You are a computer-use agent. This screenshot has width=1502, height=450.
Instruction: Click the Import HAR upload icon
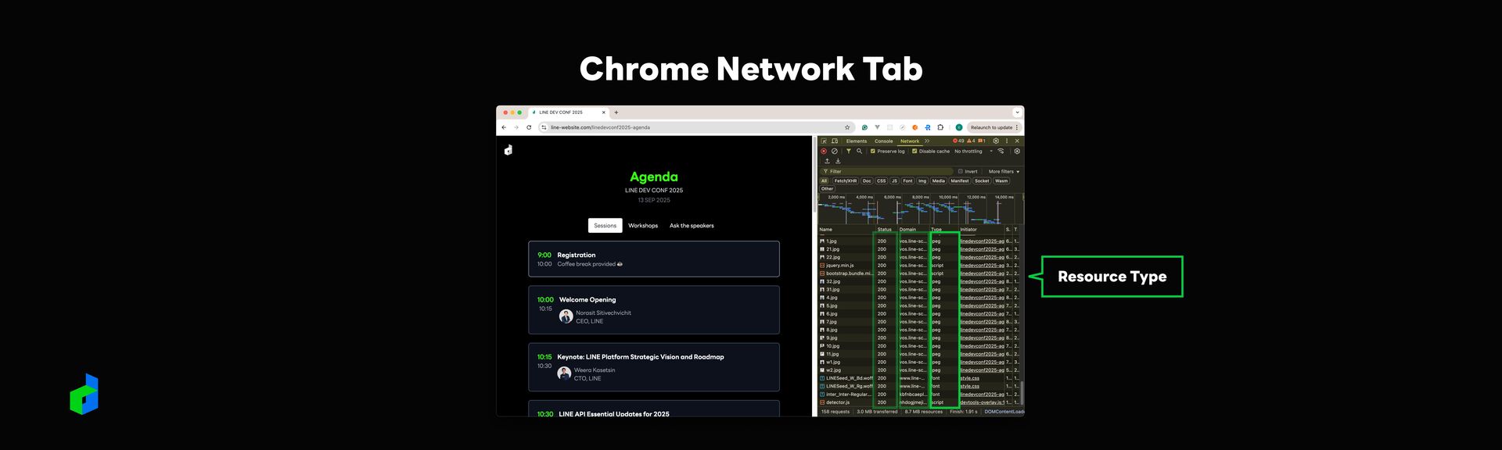click(827, 161)
